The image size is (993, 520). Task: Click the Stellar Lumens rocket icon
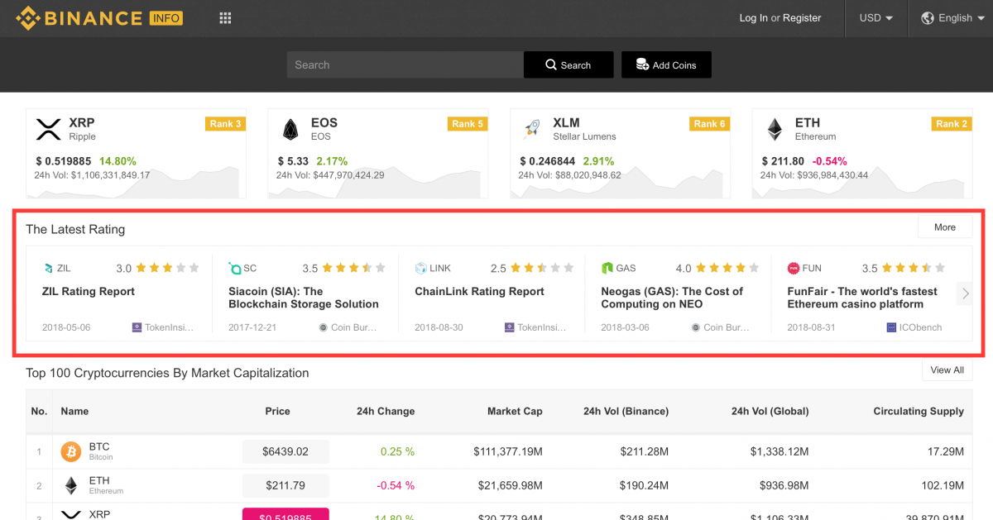coord(532,129)
